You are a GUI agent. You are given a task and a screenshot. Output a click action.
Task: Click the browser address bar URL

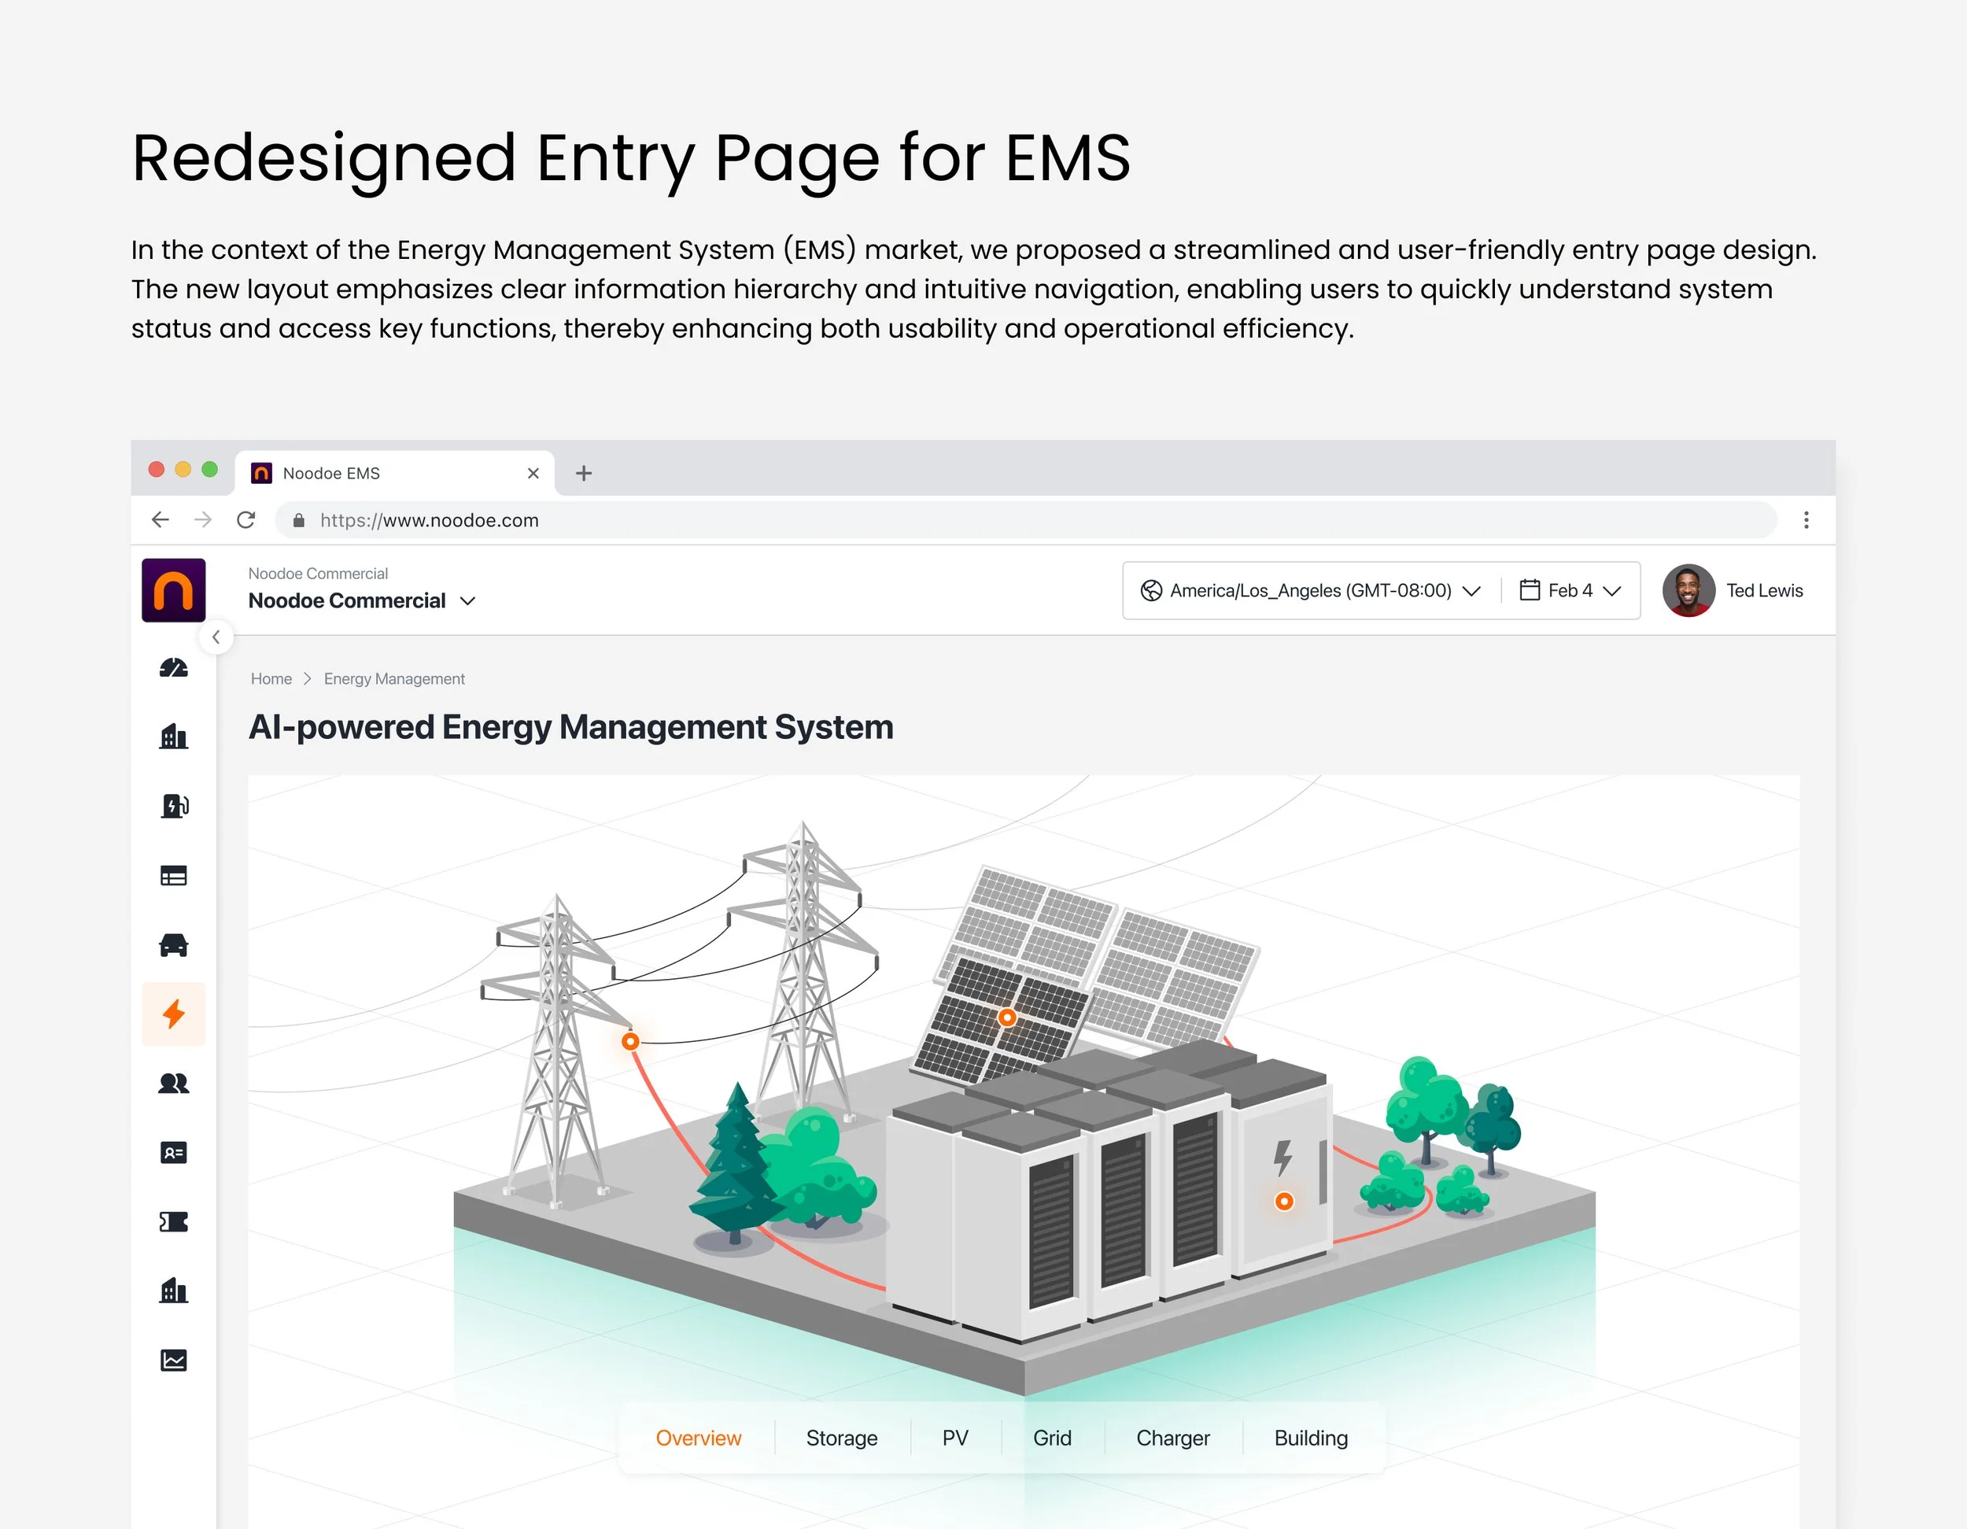(x=430, y=520)
